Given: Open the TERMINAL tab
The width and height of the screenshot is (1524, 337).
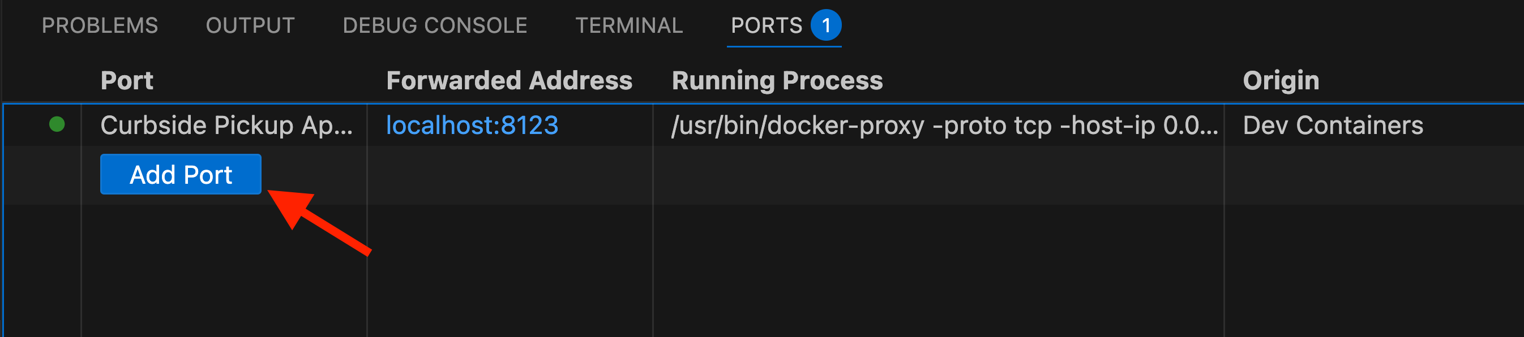Looking at the screenshot, I should [x=629, y=25].
